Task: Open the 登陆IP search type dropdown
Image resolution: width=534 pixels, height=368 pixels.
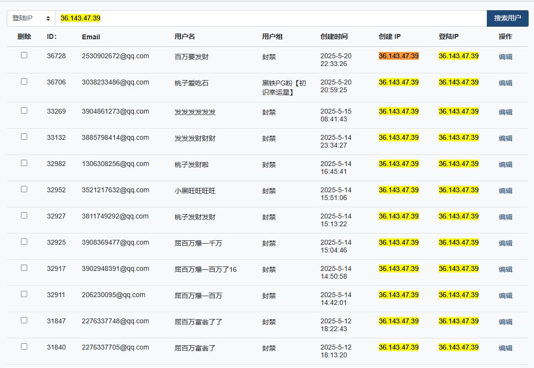Action: click(31, 18)
